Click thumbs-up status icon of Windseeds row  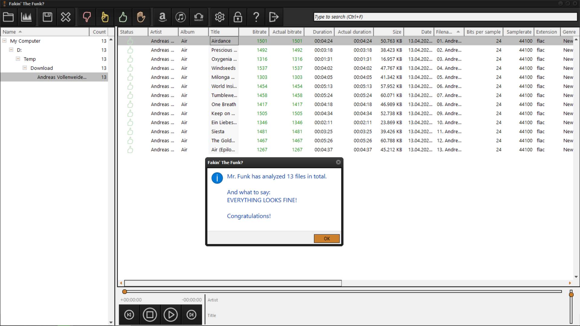(x=130, y=68)
